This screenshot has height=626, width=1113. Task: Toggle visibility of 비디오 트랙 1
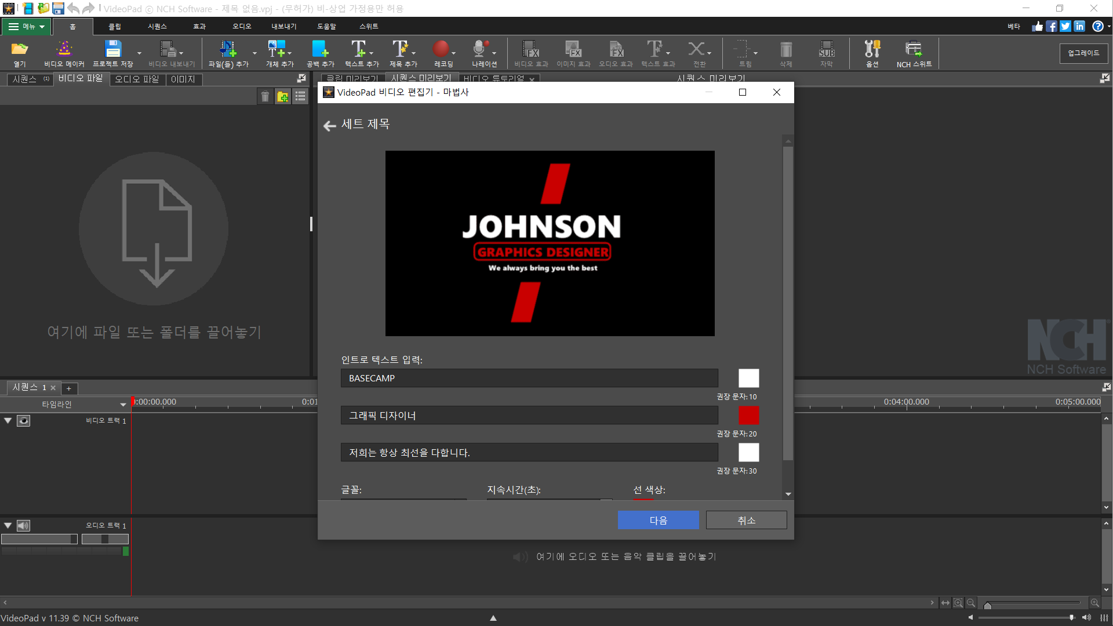[x=23, y=421]
